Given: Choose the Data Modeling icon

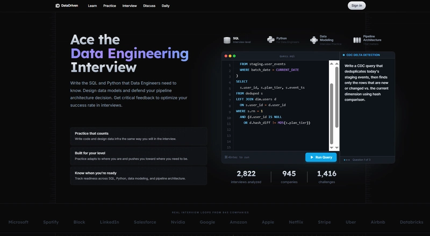Looking at the screenshot, I should 314,40.
